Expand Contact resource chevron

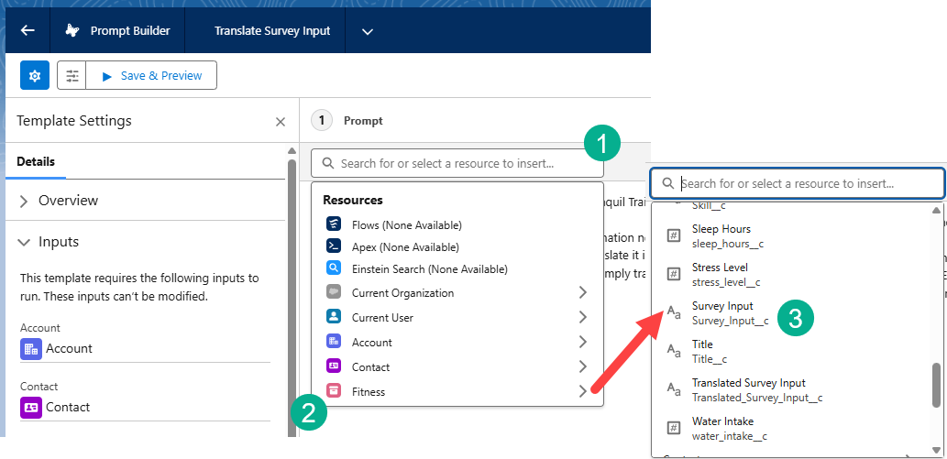point(582,366)
